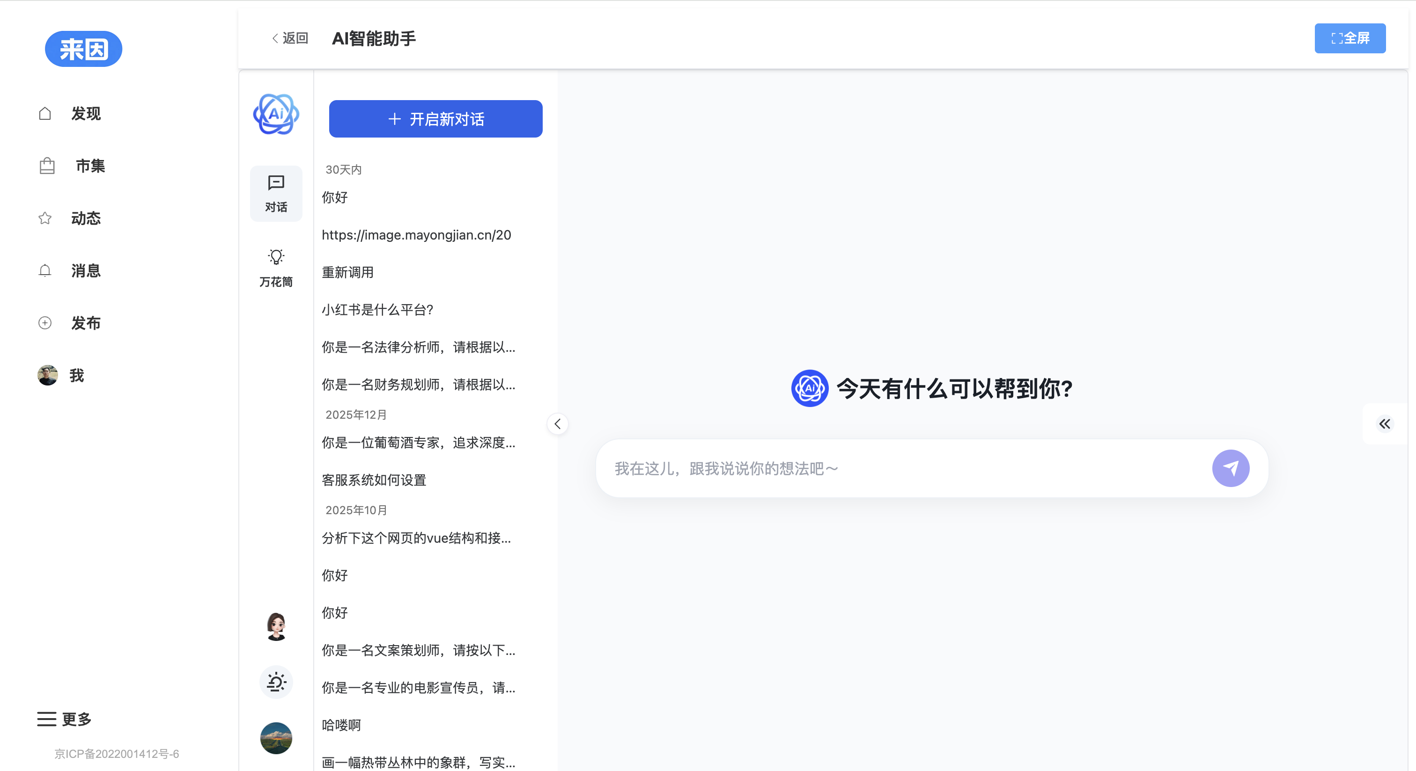Open 市集 shopping bag menu item
This screenshot has width=1416, height=771.
tap(89, 166)
